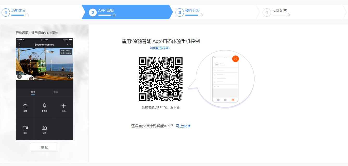The height and width of the screenshot is (166, 348).
Task: Click the 更换 button
Action: coord(44,147)
